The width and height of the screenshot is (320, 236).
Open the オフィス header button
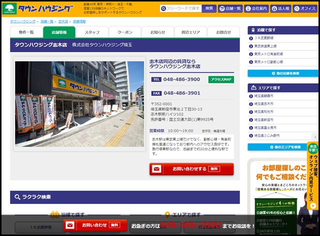pos(305,8)
